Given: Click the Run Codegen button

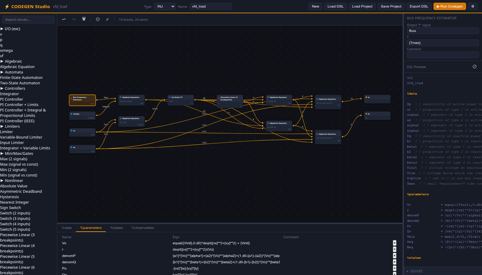Looking at the screenshot, I should pos(449,6).
